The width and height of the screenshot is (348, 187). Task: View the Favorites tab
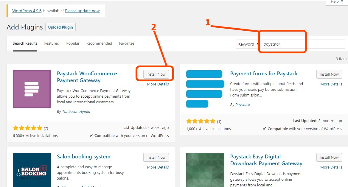tap(126, 43)
